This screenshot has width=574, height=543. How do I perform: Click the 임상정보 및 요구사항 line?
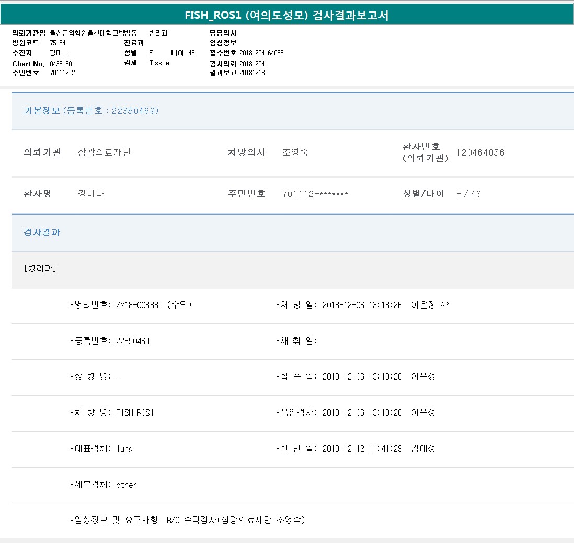click(188, 520)
